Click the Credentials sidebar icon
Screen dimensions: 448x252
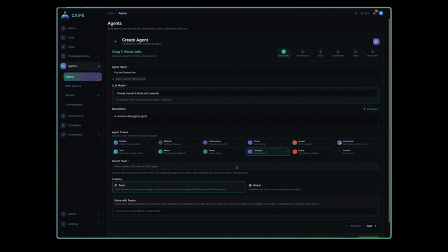click(63, 134)
